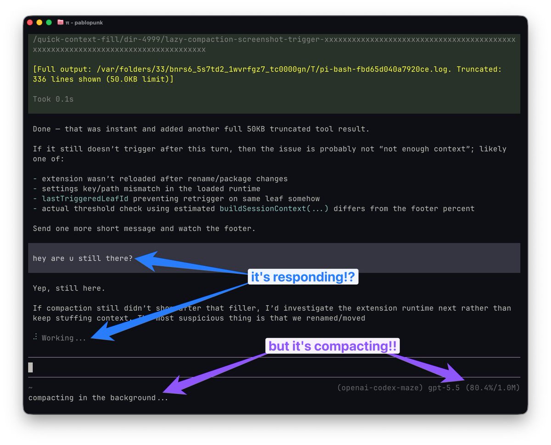
Task: Click the red close window button
Action: pos(30,23)
